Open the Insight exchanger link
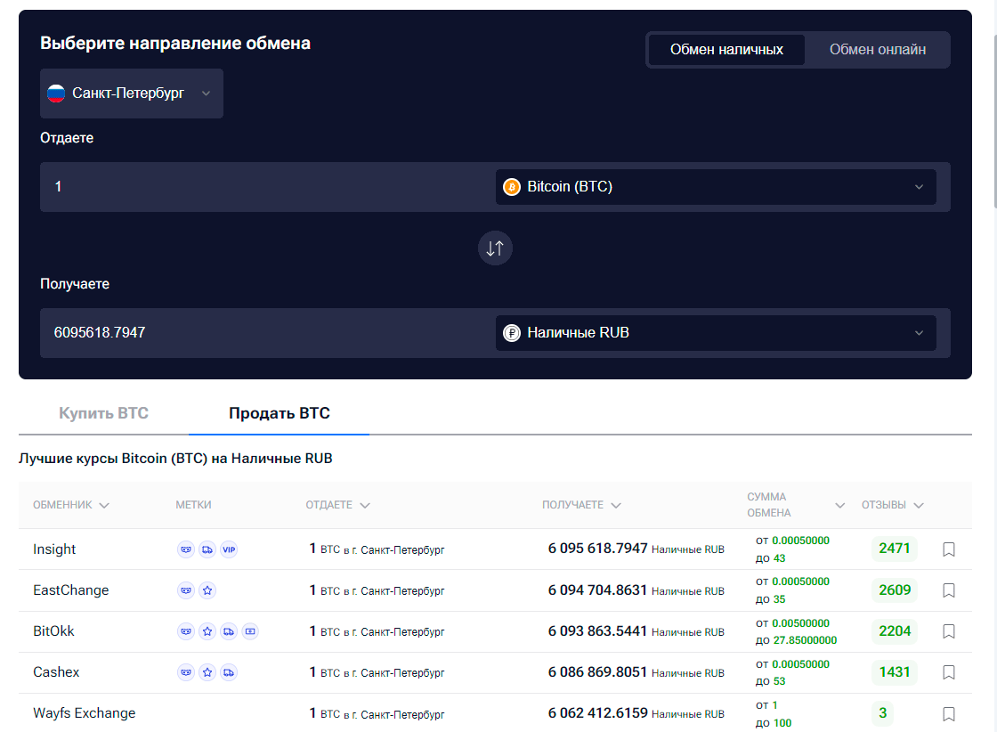997x732 pixels. 54,549
